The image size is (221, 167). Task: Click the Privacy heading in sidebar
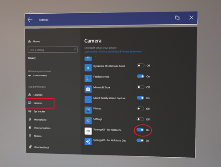click(x=32, y=58)
